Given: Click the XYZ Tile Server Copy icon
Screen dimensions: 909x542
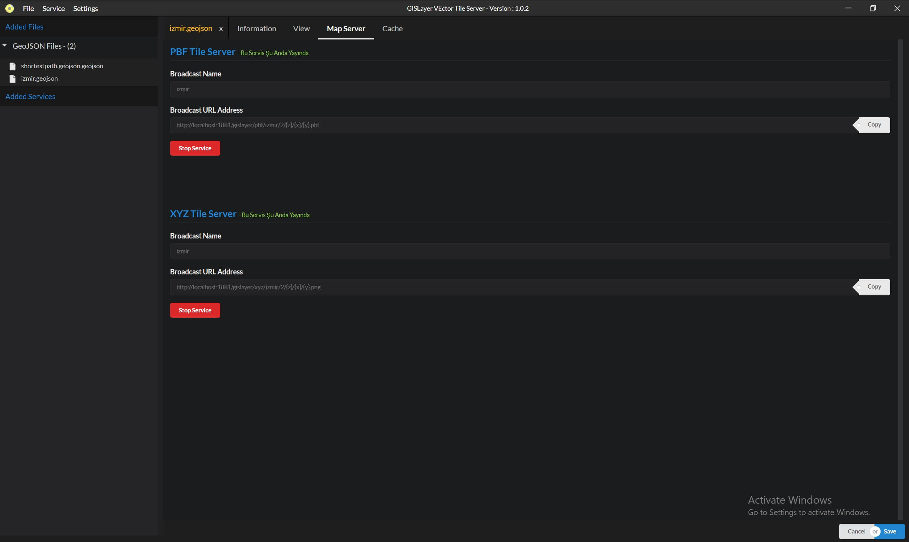Looking at the screenshot, I should pyautogui.click(x=872, y=286).
